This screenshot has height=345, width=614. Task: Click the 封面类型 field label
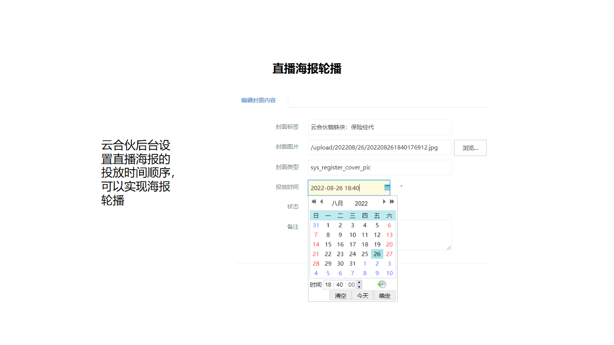(x=287, y=167)
